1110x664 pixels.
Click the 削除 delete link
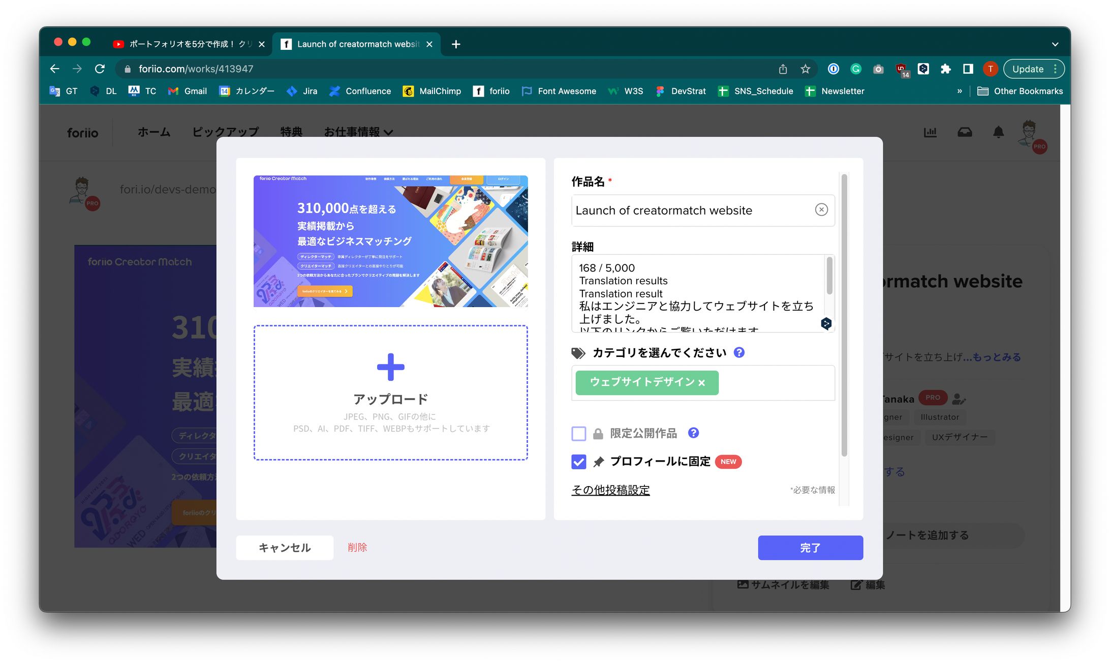coord(357,548)
